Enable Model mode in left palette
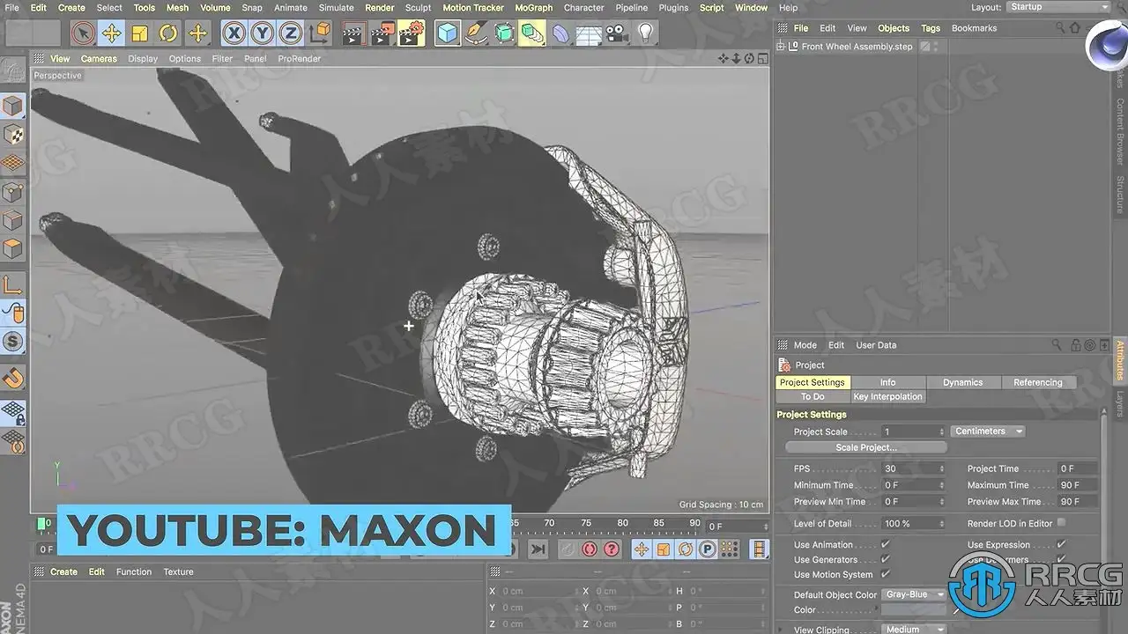The height and width of the screenshot is (634, 1128). (x=13, y=107)
